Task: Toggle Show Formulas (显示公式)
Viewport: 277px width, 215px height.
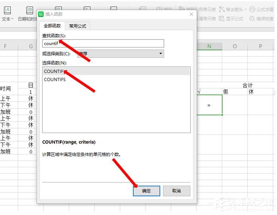Action: click(x=231, y=19)
